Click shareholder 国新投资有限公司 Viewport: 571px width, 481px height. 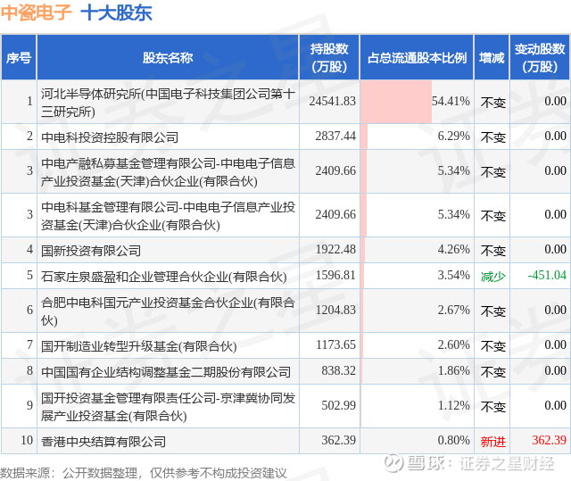pyautogui.click(x=91, y=251)
